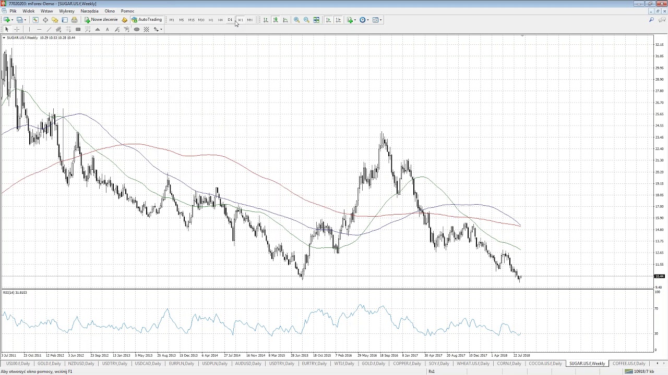Select line chart display
The image size is (668, 375).
pos(285,20)
